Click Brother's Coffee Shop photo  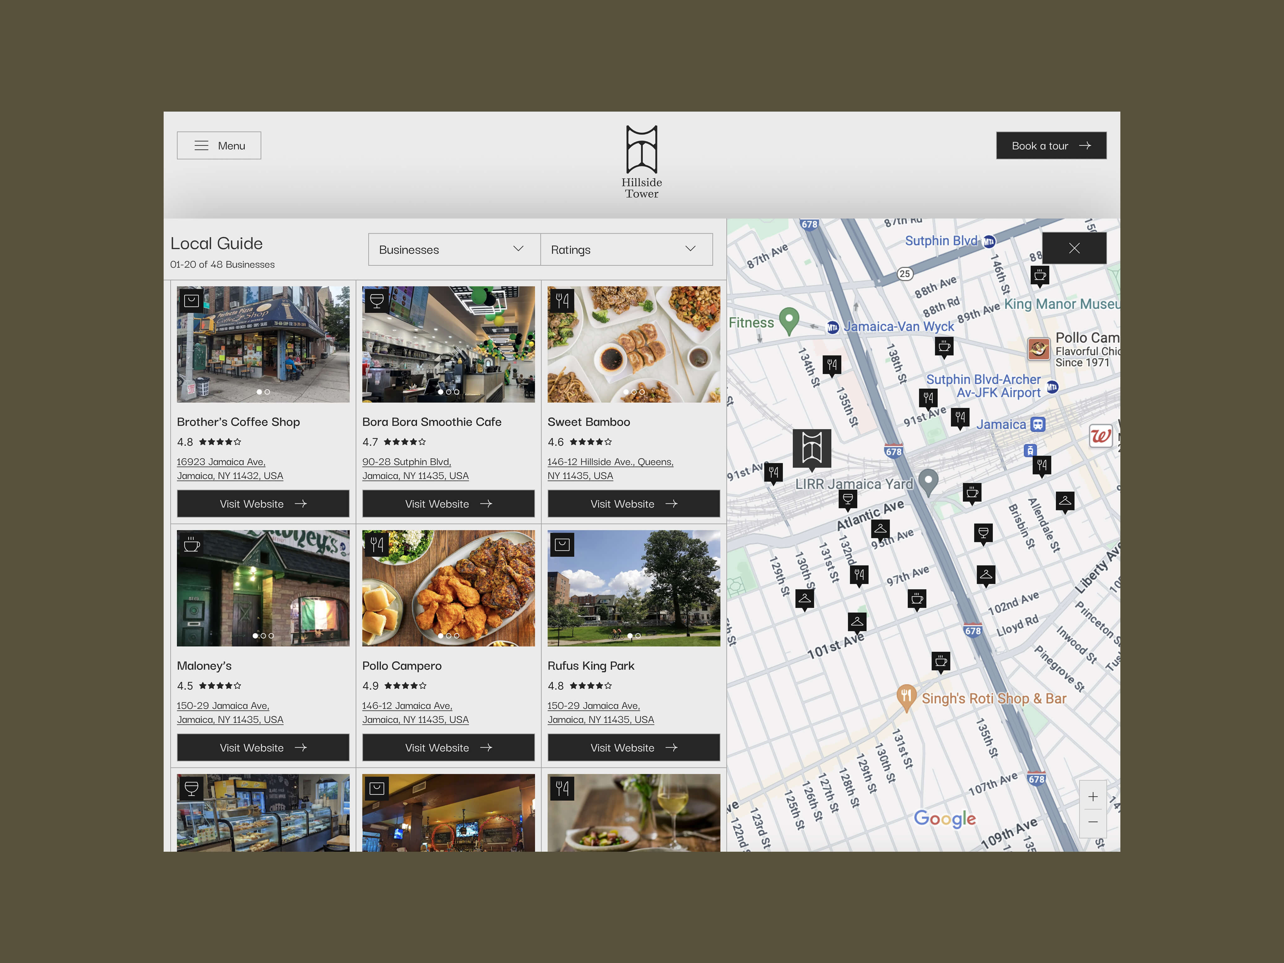pos(263,344)
